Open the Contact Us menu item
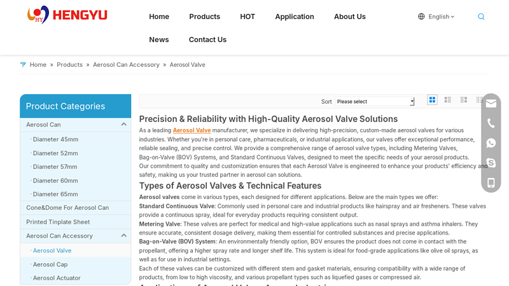Image resolution: width=509 pixels, height=286 pixels. click(x=207, y=39)
